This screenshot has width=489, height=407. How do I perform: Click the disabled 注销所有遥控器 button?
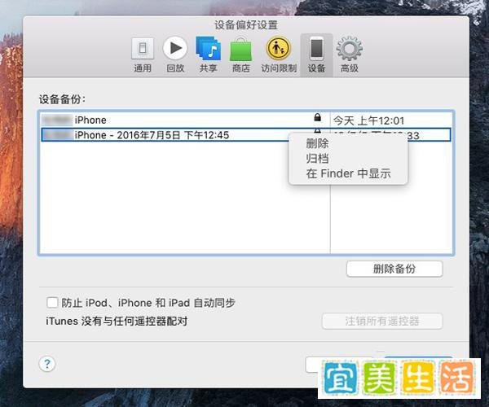click(x=382, y=321)
